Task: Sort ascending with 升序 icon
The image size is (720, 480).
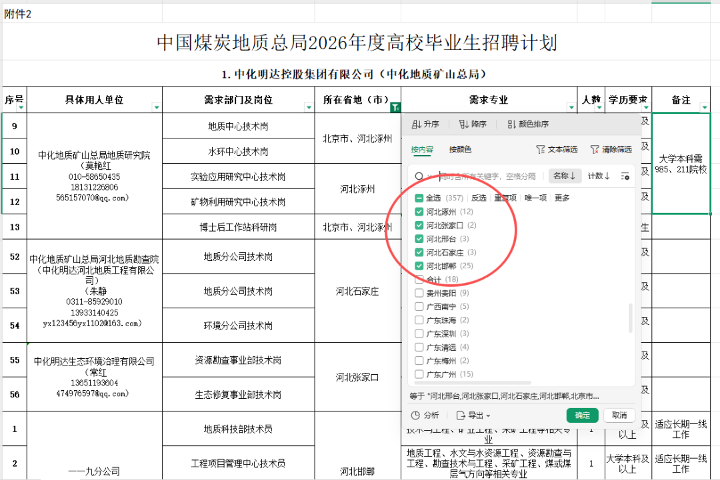Action: click(x=416, y=124)
